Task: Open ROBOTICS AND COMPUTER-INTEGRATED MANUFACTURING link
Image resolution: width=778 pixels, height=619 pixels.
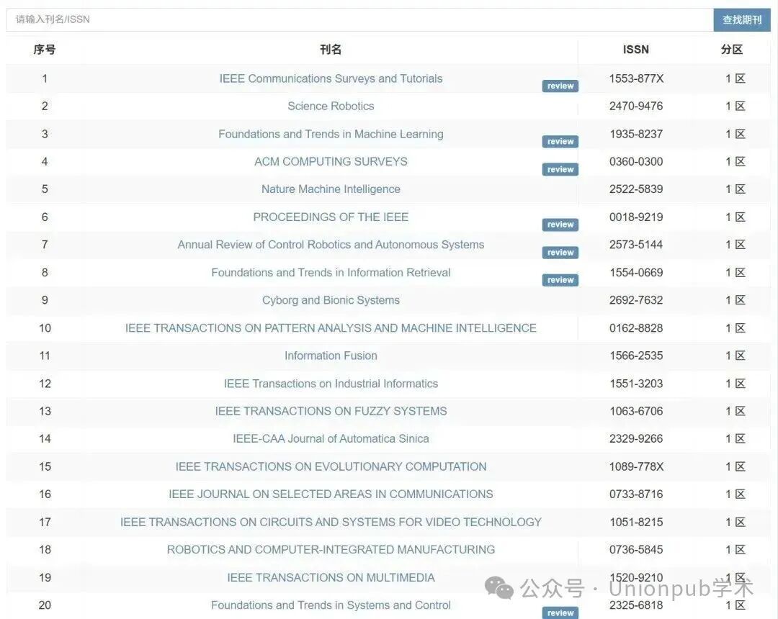Action: [x=331, y=550]
